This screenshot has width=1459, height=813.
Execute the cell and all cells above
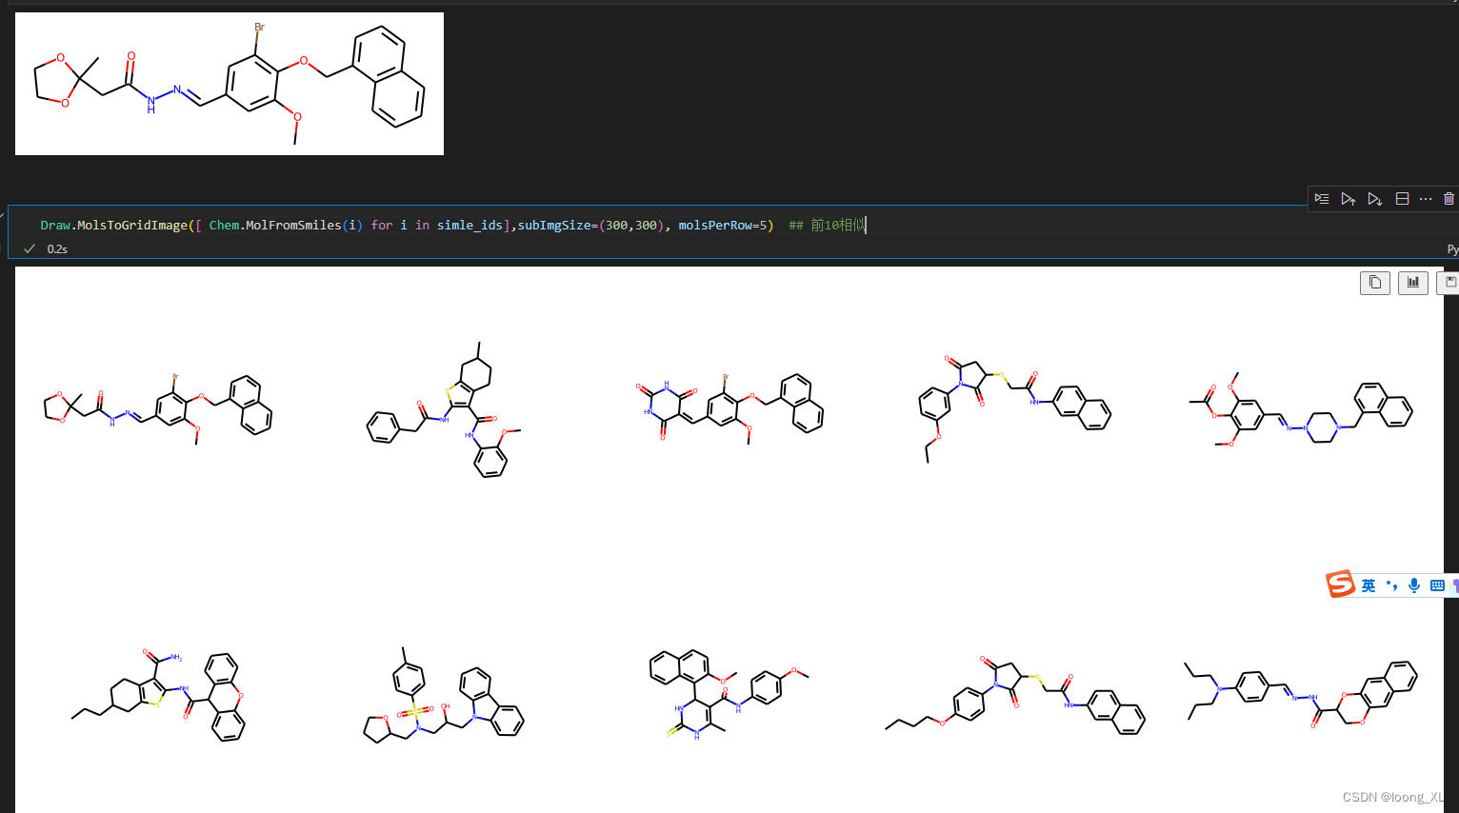tap(1349, 198)
